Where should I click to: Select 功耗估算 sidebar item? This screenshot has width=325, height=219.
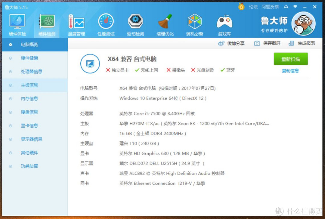coord(35,166)
